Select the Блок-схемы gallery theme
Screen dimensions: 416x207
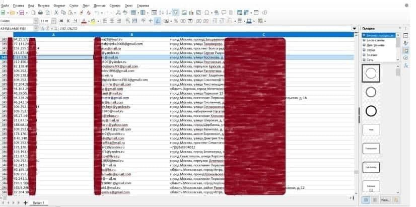point(375,40)
